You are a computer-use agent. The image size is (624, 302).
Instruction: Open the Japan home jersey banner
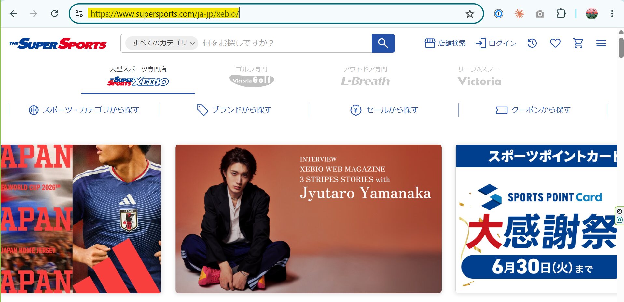pyautogui.click(x=81, y=219)
